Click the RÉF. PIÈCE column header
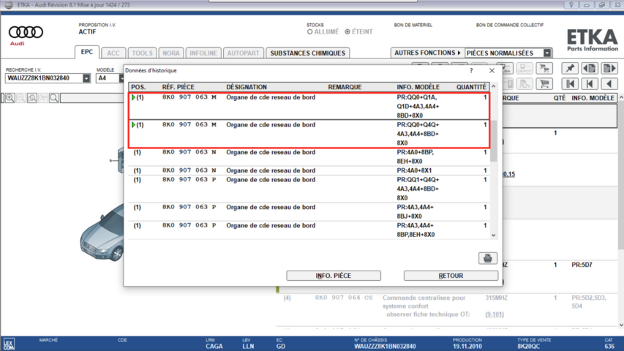Screen dimensions: 624x351 [x=178, y=87]
